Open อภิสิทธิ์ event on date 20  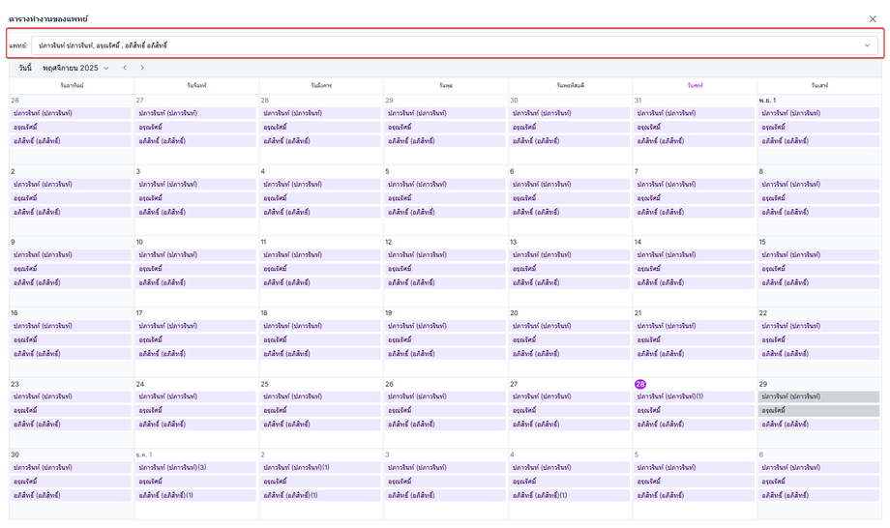click(570, 353)
